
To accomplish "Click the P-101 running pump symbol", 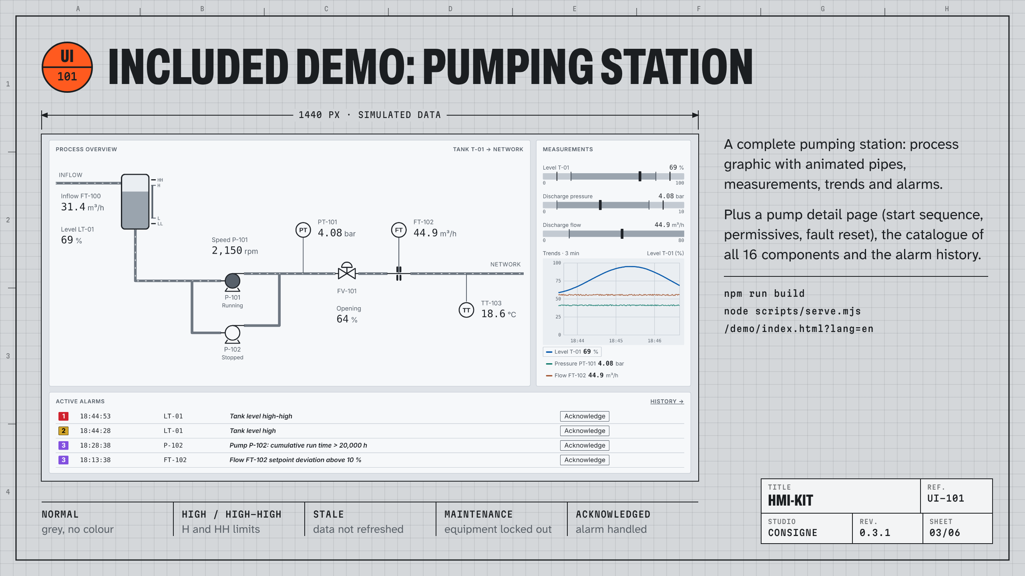I will point(232,282).
